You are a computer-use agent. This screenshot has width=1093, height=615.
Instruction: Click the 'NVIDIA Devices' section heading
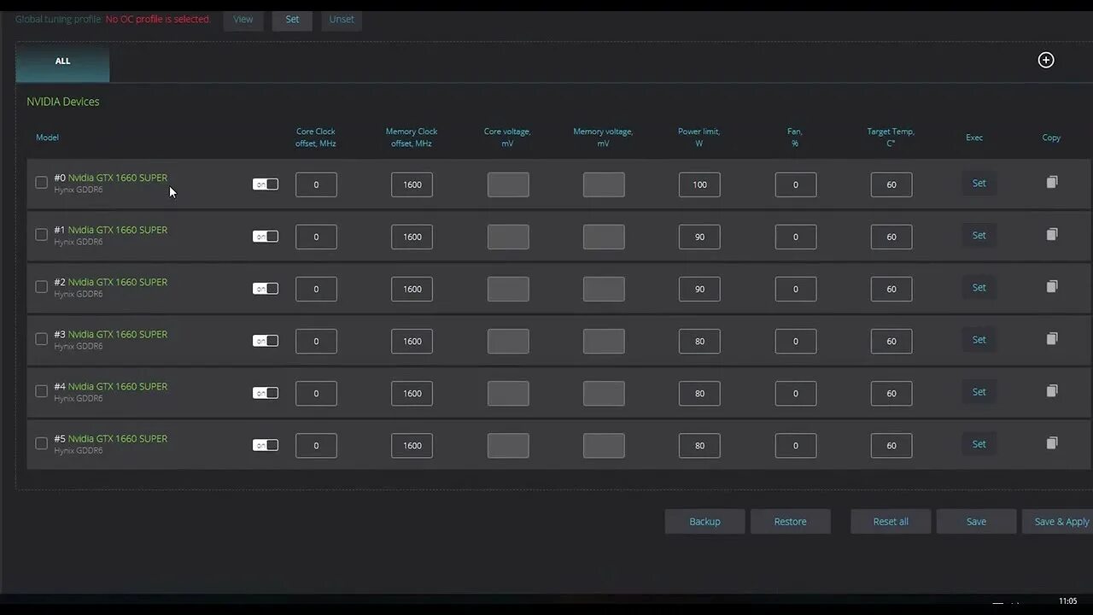[x=63, y=102]
